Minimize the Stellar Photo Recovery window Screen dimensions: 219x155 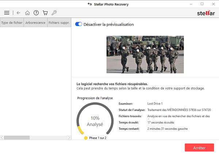pos(191,4)
